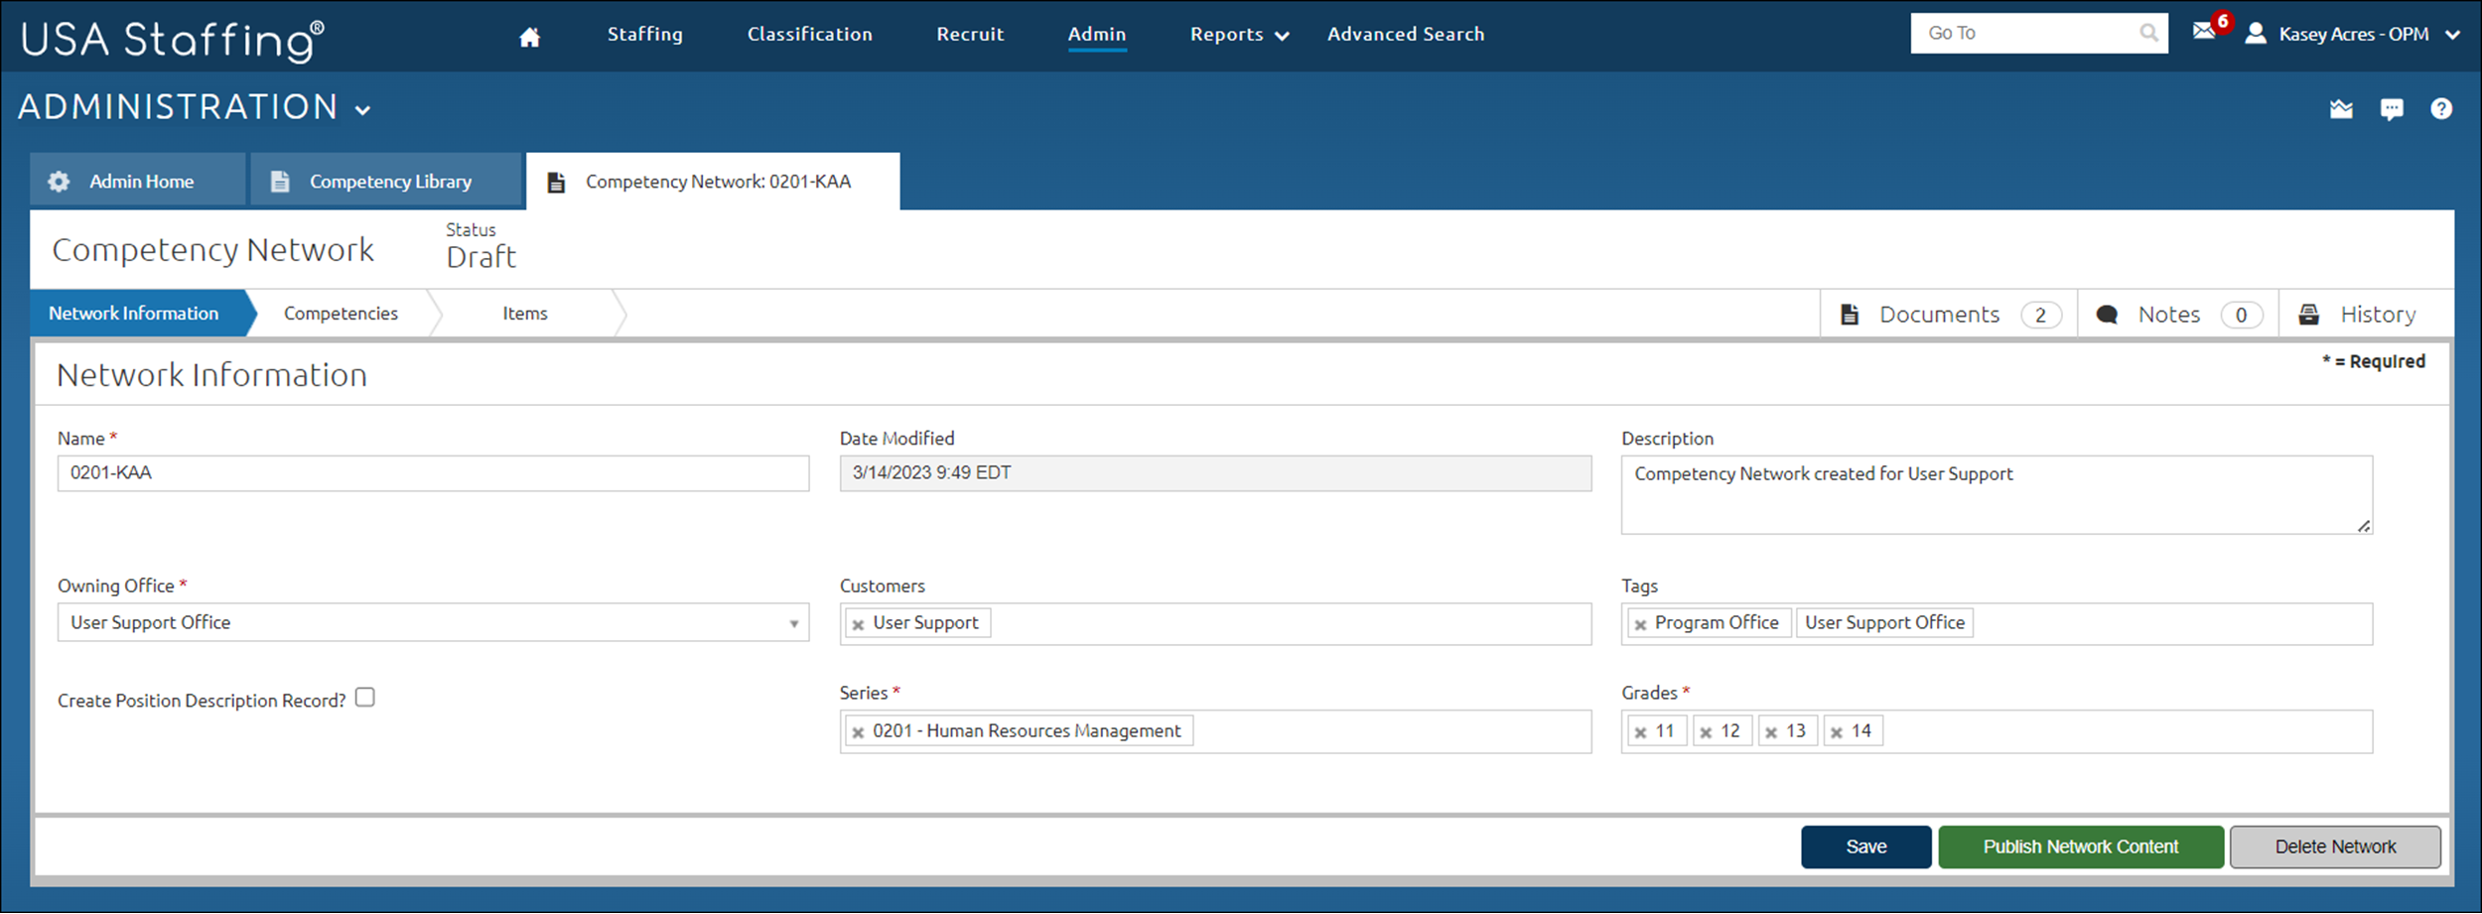Open the Kasey Acres user menu arrow
Screen dimensions: 2482x914
(x=2452, y=35)
